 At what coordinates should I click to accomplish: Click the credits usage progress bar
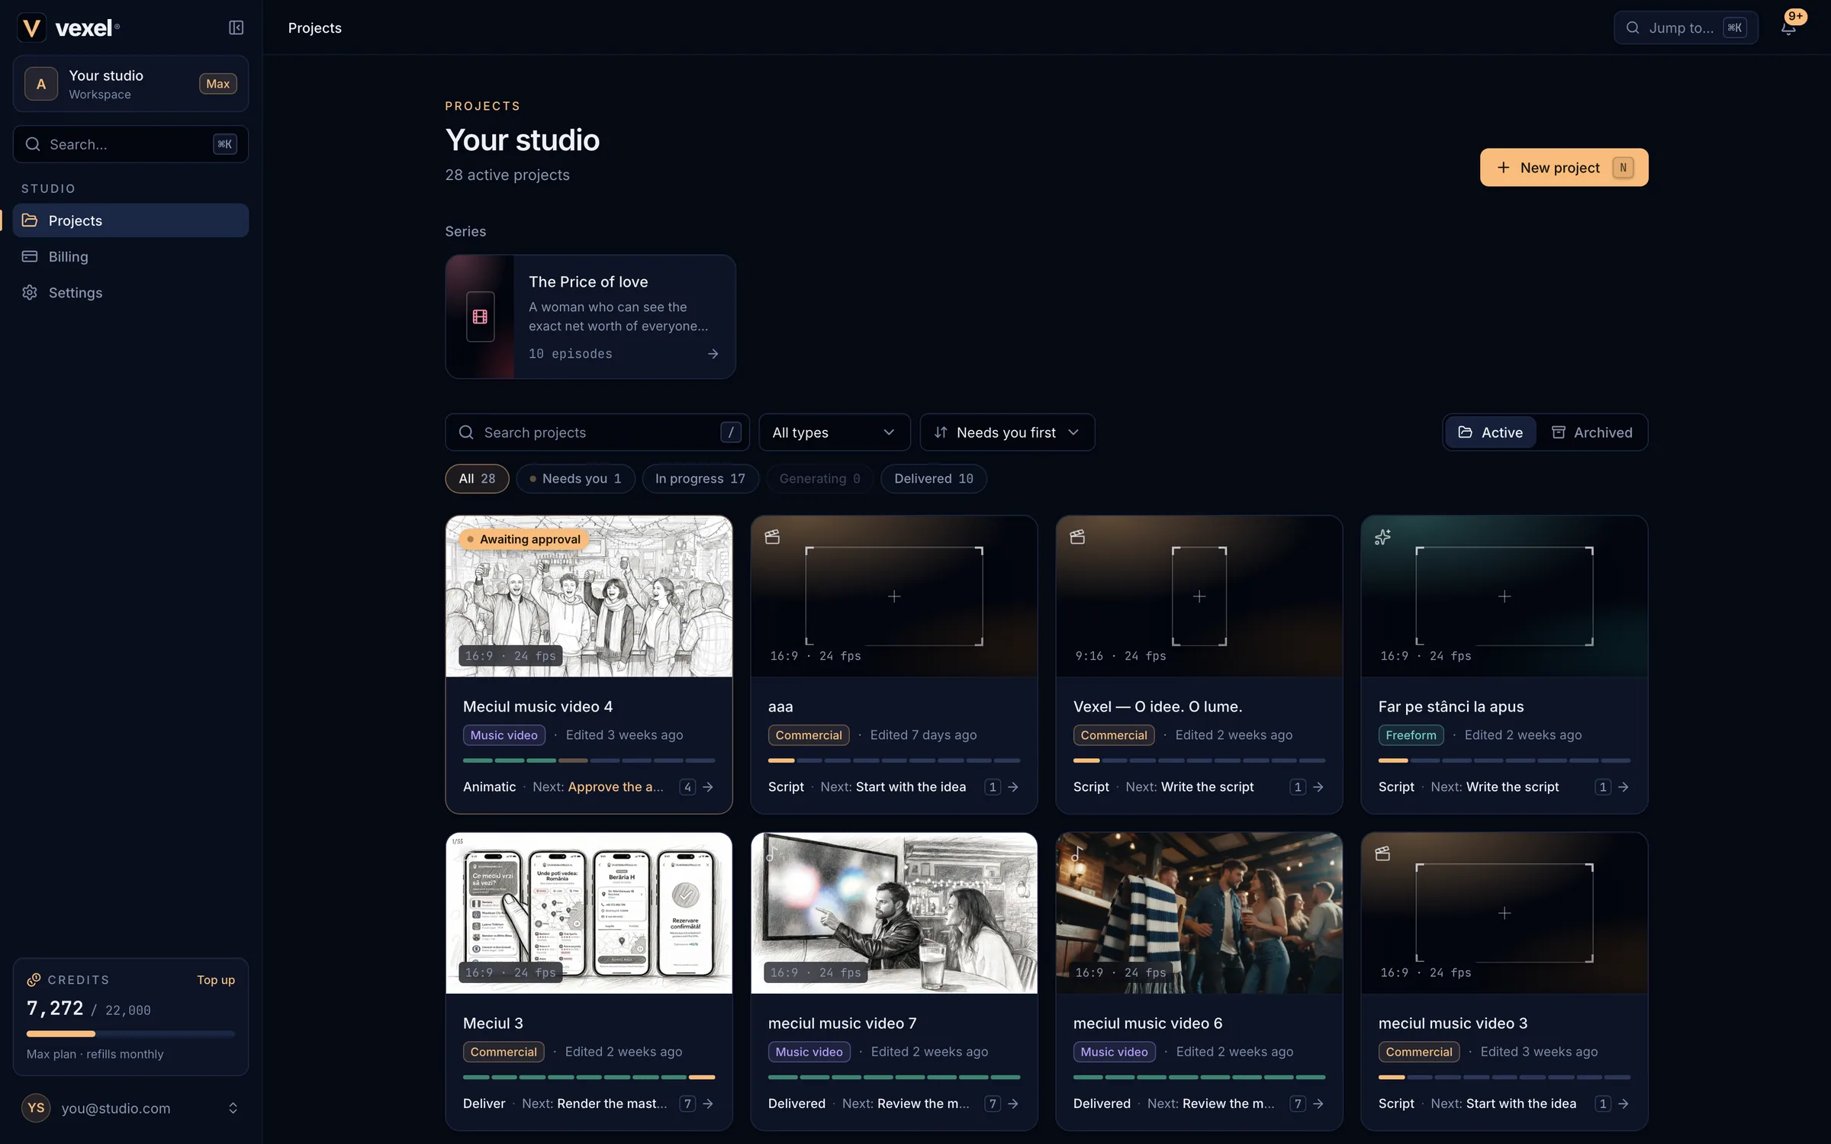click(130, 1034)
